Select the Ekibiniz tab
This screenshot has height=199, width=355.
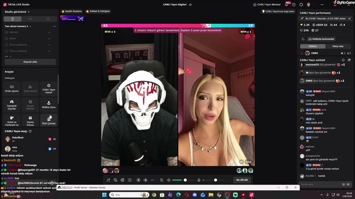click(x=313, y=46)
